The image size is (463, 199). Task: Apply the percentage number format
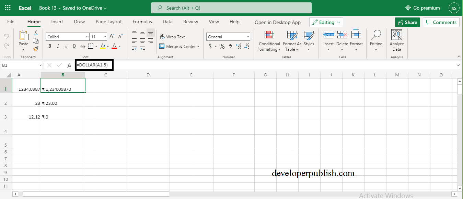tap(222, 46)
